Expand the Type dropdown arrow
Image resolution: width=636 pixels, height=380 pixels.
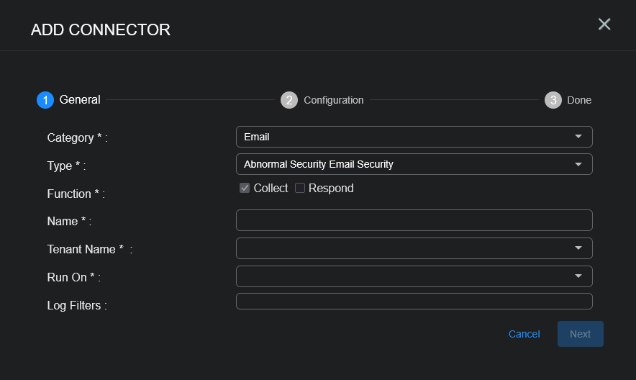[578, 164]
